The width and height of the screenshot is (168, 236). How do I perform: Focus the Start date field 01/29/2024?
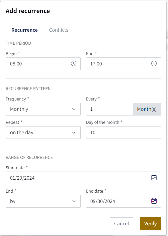coord(76,178)
